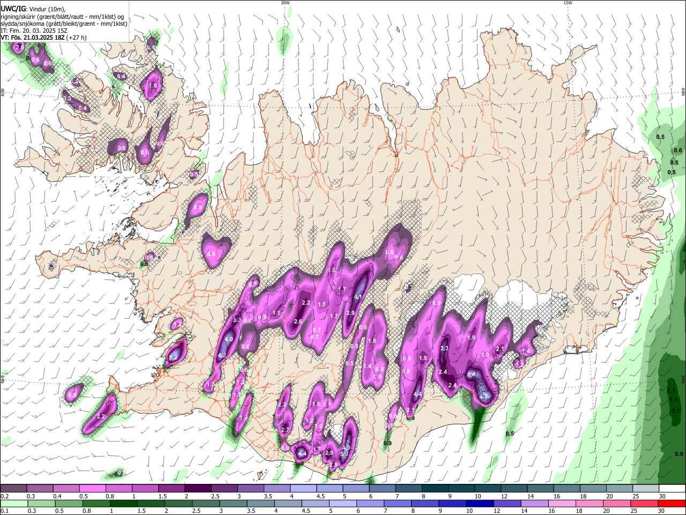Select the rain scale 25–30 swatch

pos(643,503)
